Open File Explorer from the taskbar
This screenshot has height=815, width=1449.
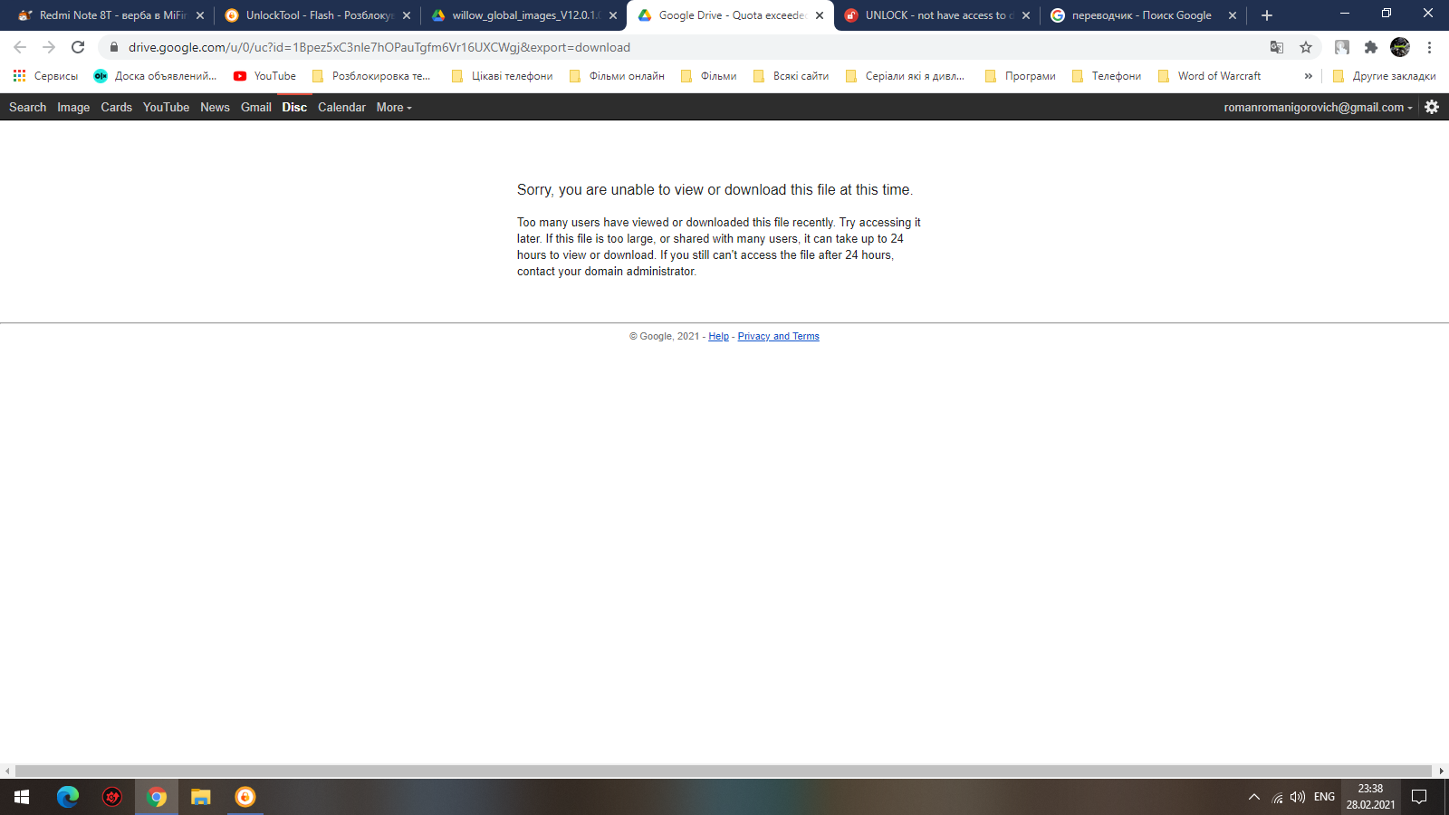tap(200, 797)
